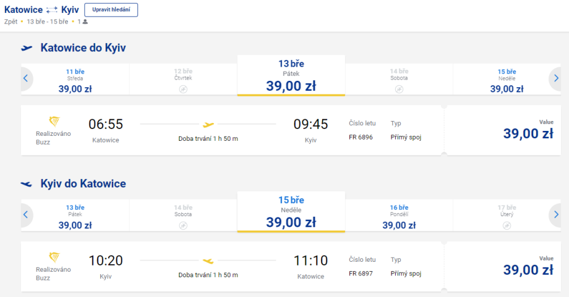
Task: Click no-flight icon under 12 bře Čtvrtek
Action: pyautogui.click(x=183, y=90)
